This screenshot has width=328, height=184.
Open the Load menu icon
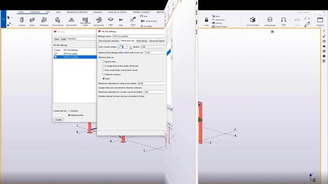tap(283, 21)
